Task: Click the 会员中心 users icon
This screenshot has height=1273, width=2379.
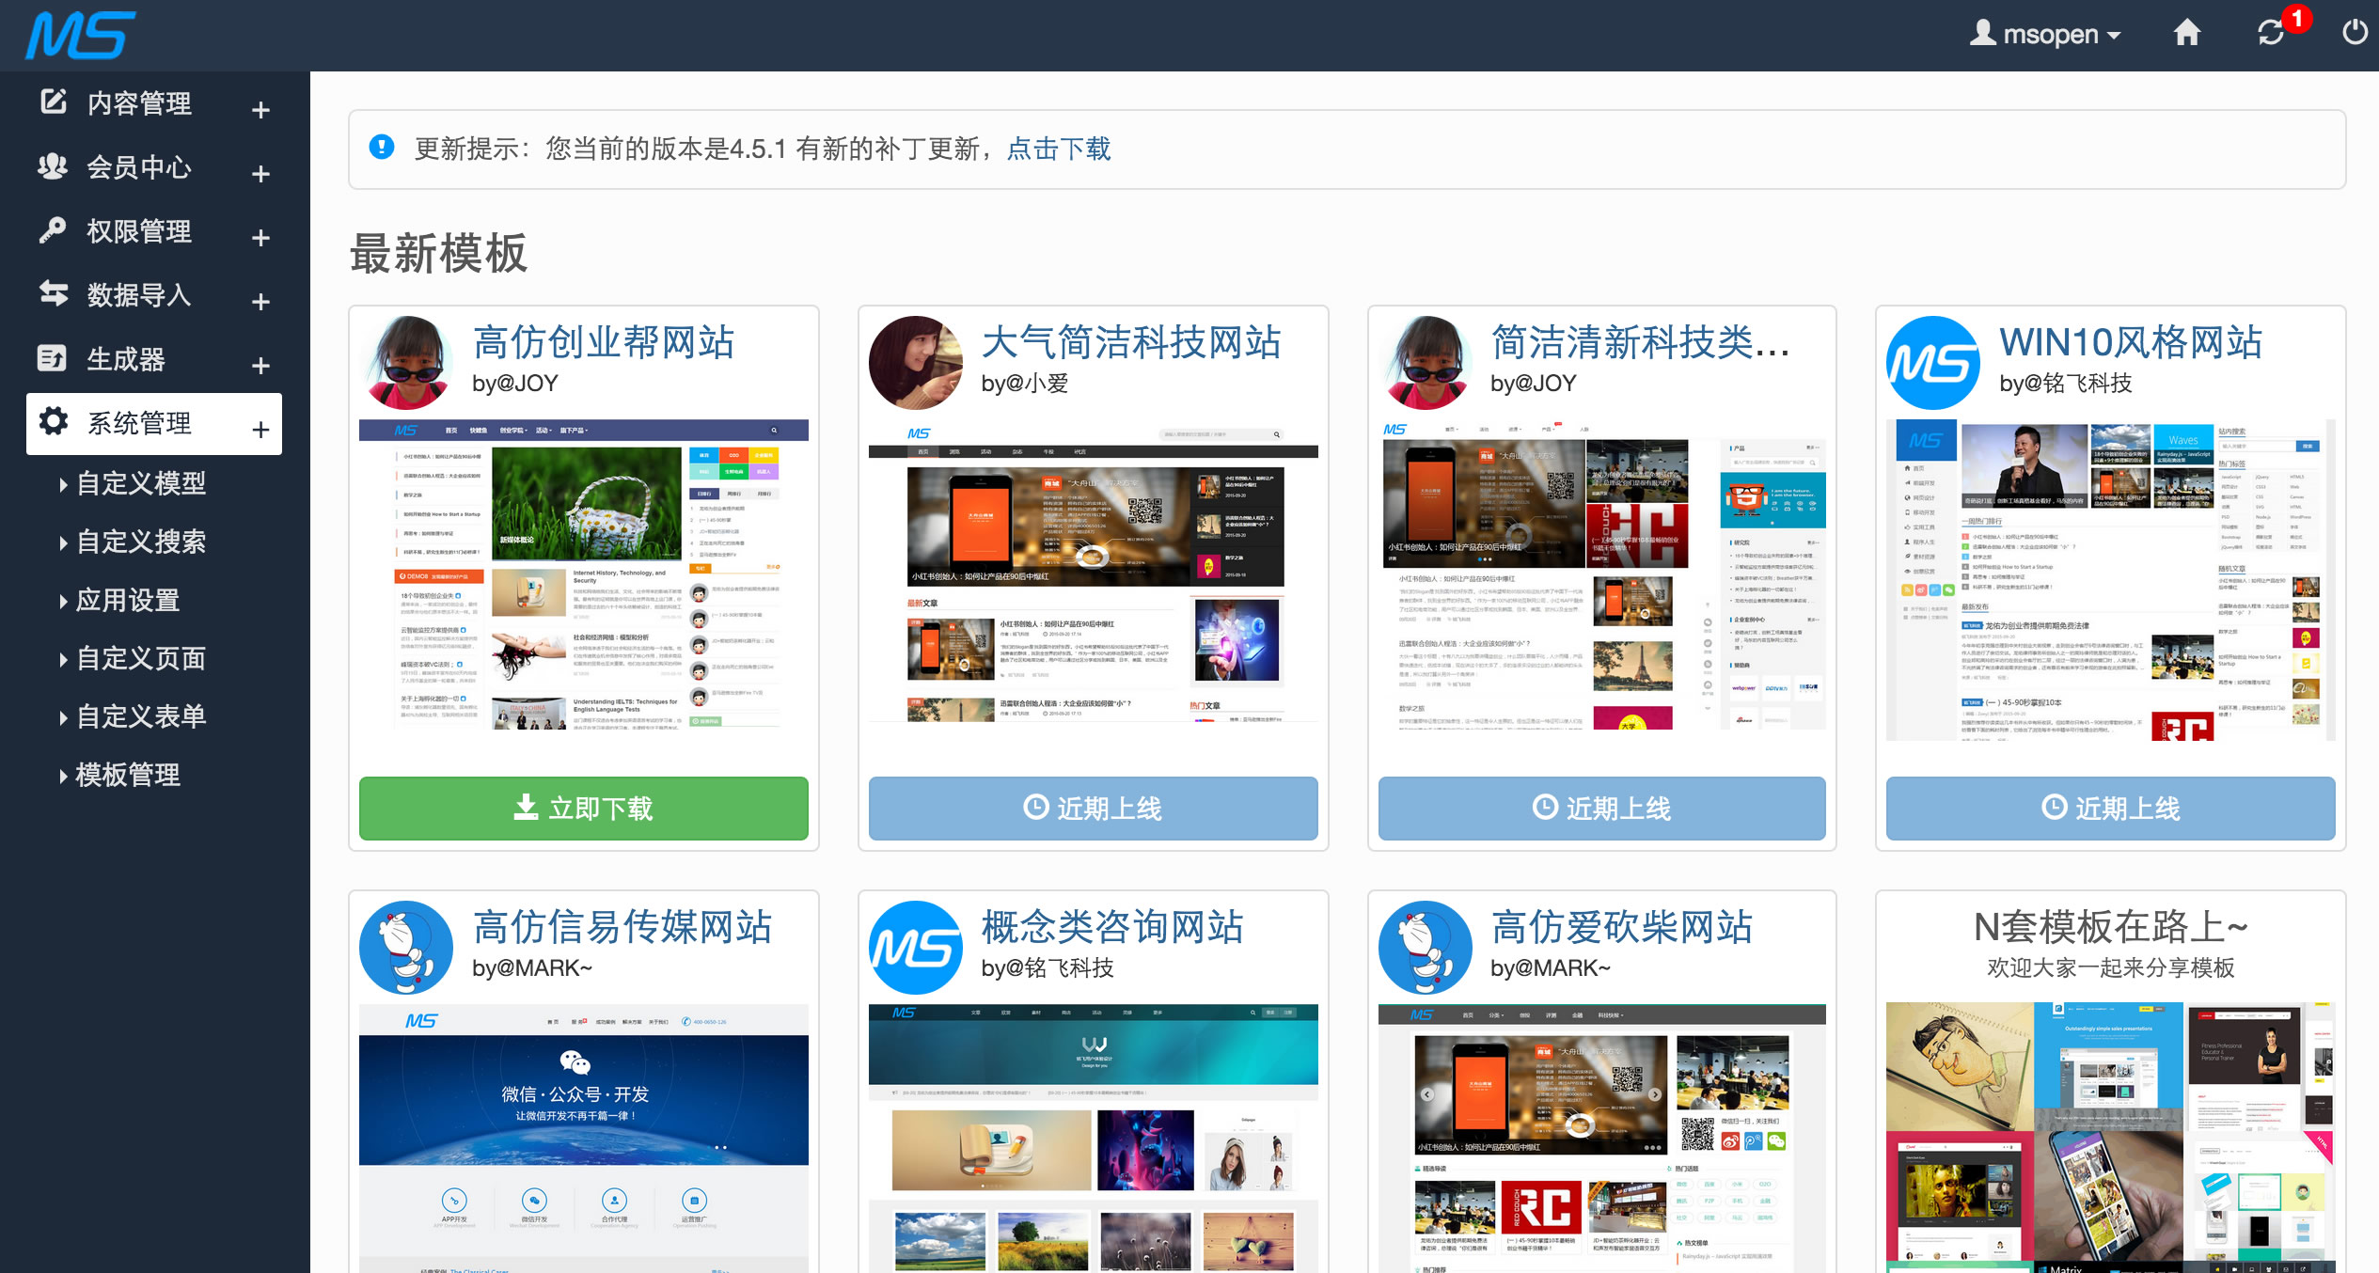Action: pos(53,166)
